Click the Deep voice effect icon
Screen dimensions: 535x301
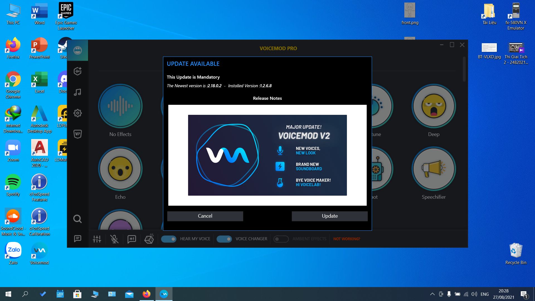point(434,106)
